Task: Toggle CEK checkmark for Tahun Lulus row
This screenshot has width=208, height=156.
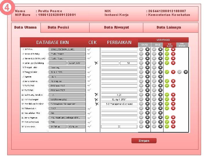Action: (89, 109)
